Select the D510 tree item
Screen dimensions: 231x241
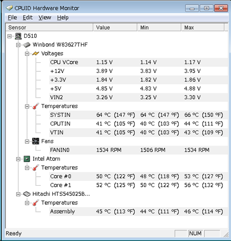click(30, 36)
